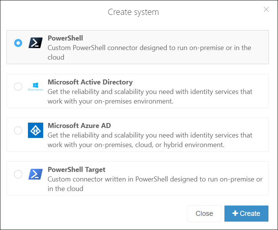Click the 'Microsoft Azure AD' heading
278x230 pixels.
pos(79,126)
